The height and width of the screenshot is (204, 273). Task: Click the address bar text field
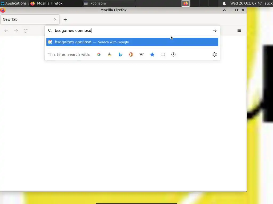coord(132,31)
